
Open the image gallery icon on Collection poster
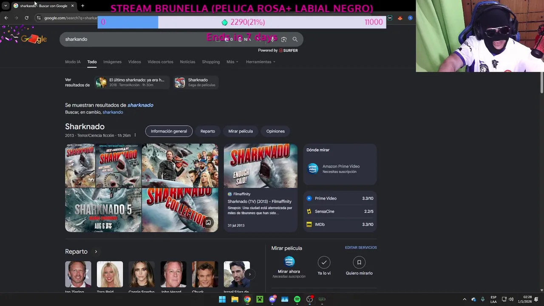208,223
